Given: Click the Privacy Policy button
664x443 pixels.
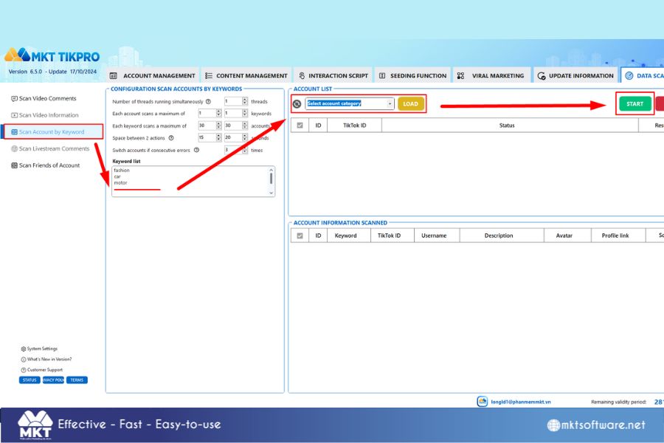Looking at the screenshot, I should 53,380.
